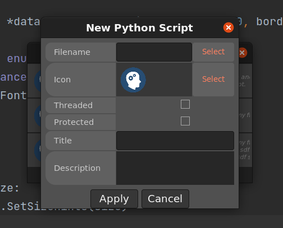
Task: Click the Title input field
Action: click(x=175, y=141)
